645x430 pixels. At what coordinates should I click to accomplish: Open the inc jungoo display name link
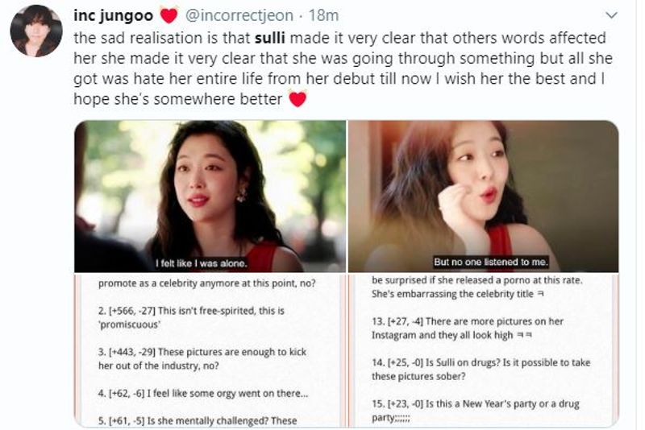tap(113, 15)
